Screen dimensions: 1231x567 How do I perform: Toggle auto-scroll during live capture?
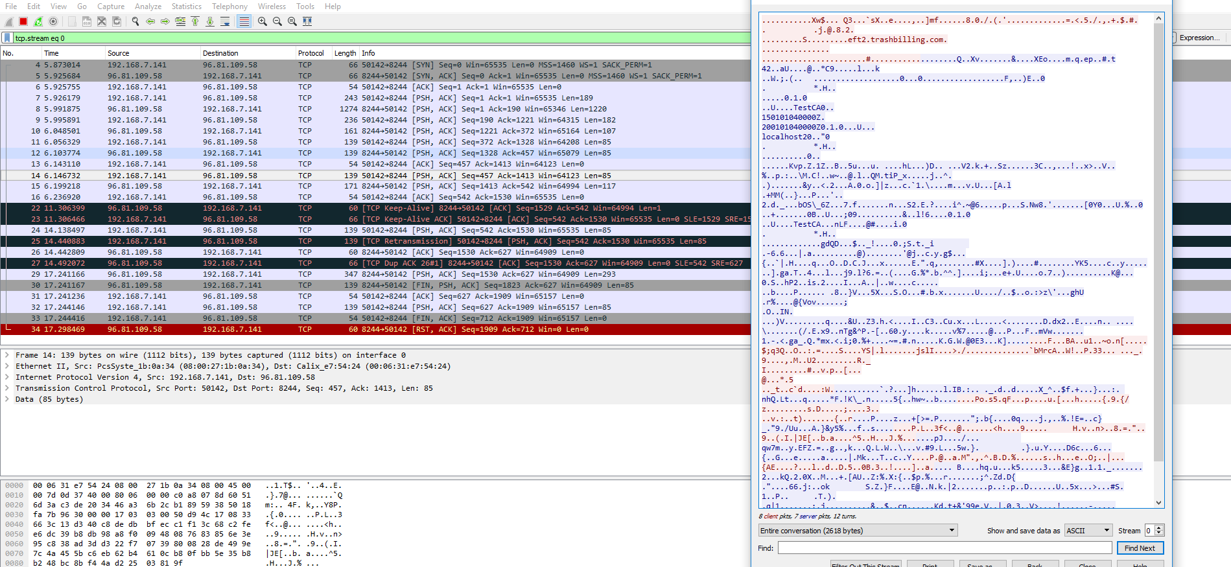point(225,21)
